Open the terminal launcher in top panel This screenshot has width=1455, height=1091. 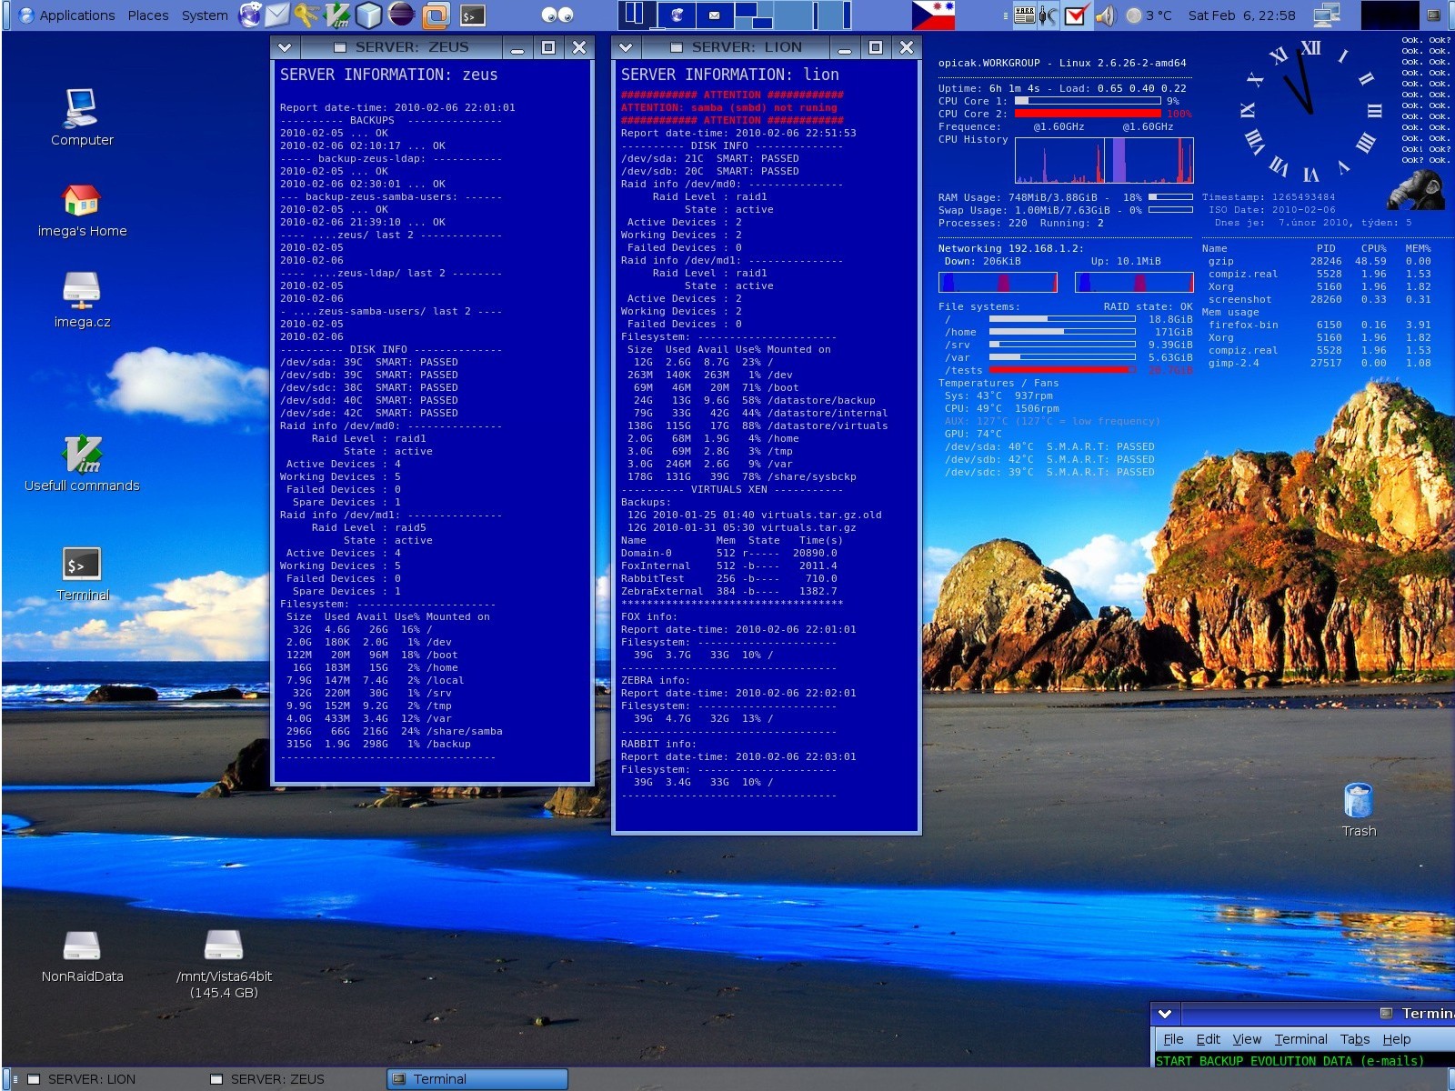[x=472, y=15]
